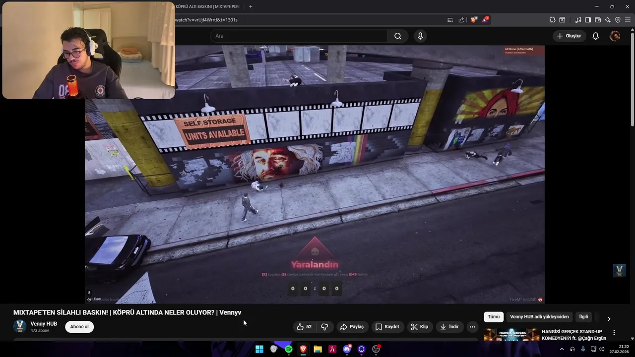This screenshot has height=357, width=635.
Task: Switch to Brave browser in the taskbar
Action: click(303, 349)
